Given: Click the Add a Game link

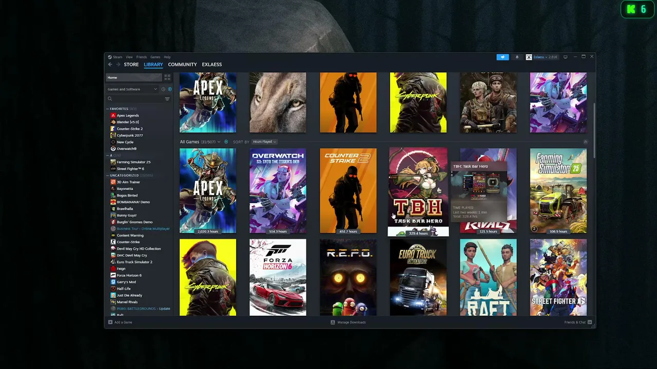Looking at the screenshot, I should tap(123, 322).
